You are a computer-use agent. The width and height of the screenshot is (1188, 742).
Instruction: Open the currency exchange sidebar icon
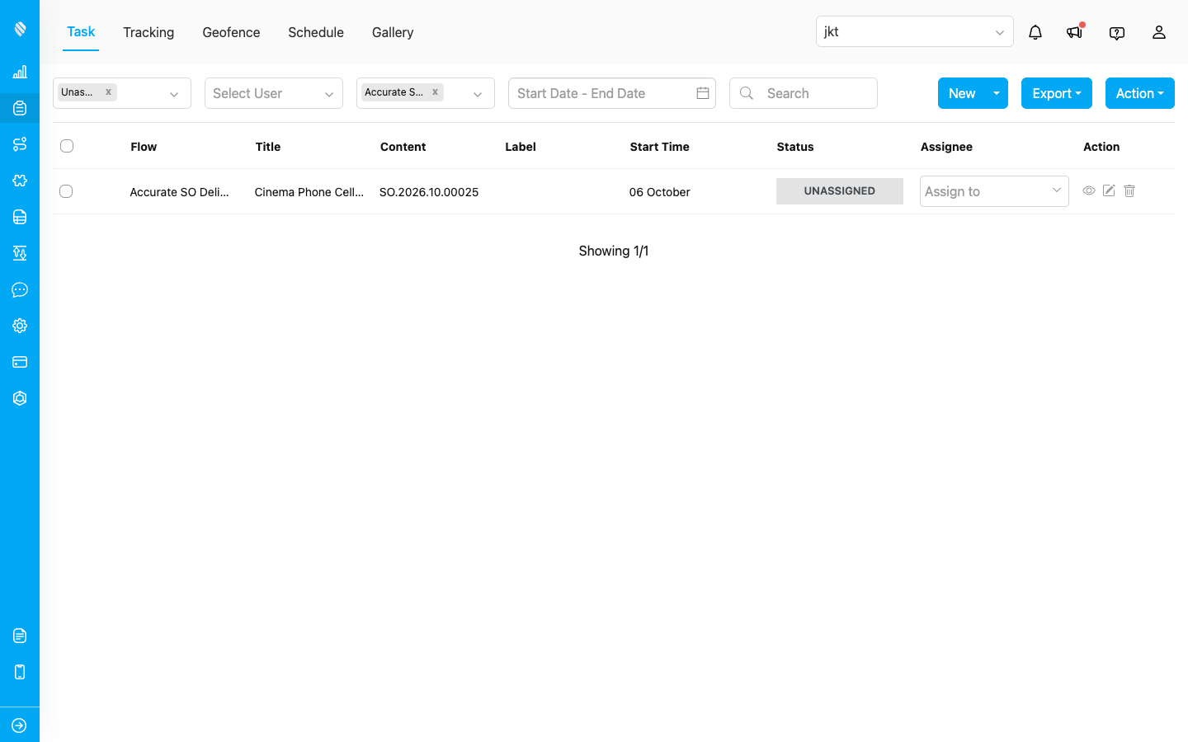[20, 253]
